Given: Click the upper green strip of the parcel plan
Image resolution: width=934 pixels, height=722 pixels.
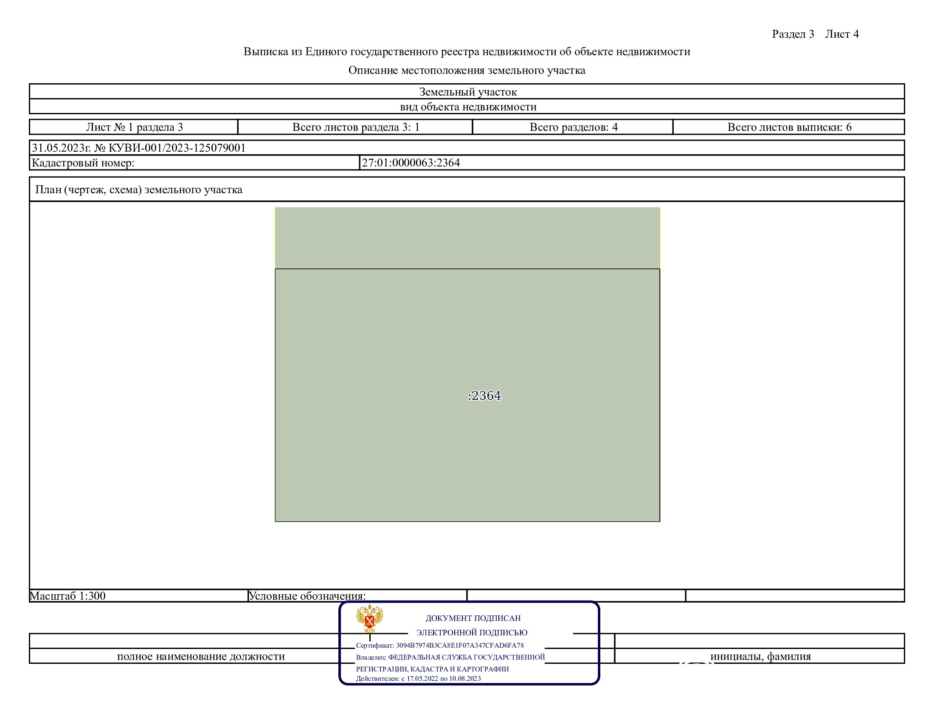Looking at the screenshot, I should [467, 238].
